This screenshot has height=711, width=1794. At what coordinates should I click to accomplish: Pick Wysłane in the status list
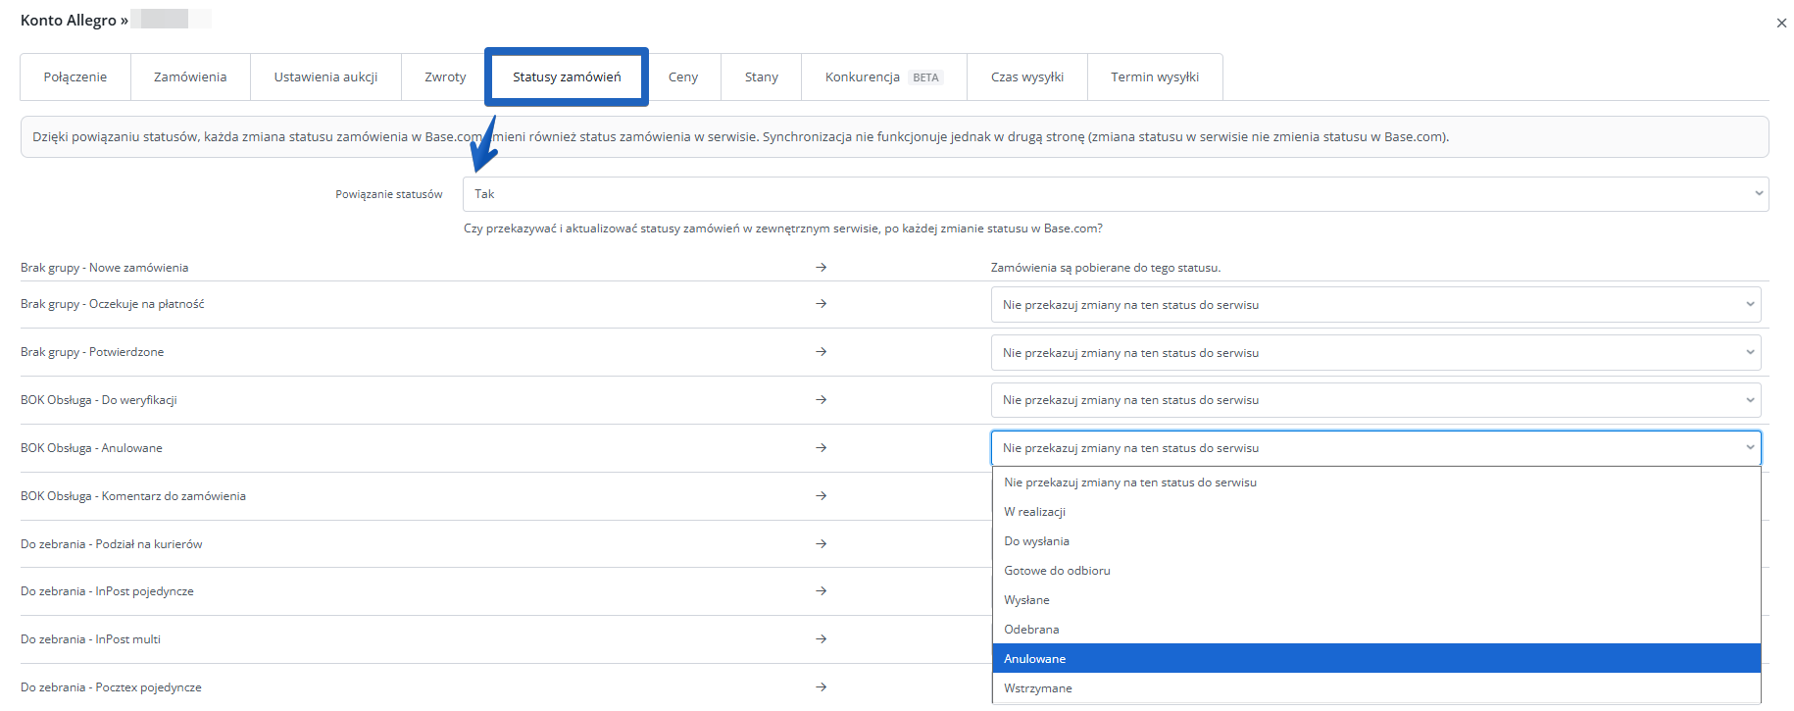point(1026,600)
